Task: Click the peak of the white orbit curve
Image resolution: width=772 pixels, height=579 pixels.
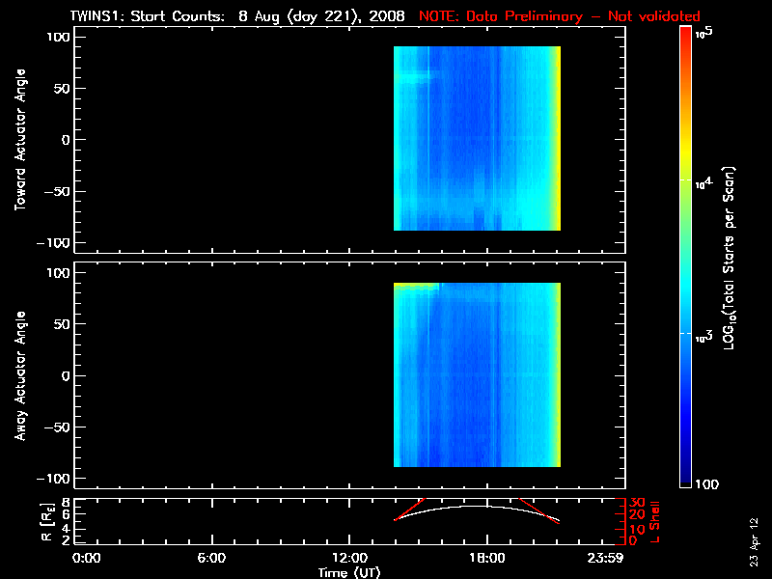Action: 488,506
